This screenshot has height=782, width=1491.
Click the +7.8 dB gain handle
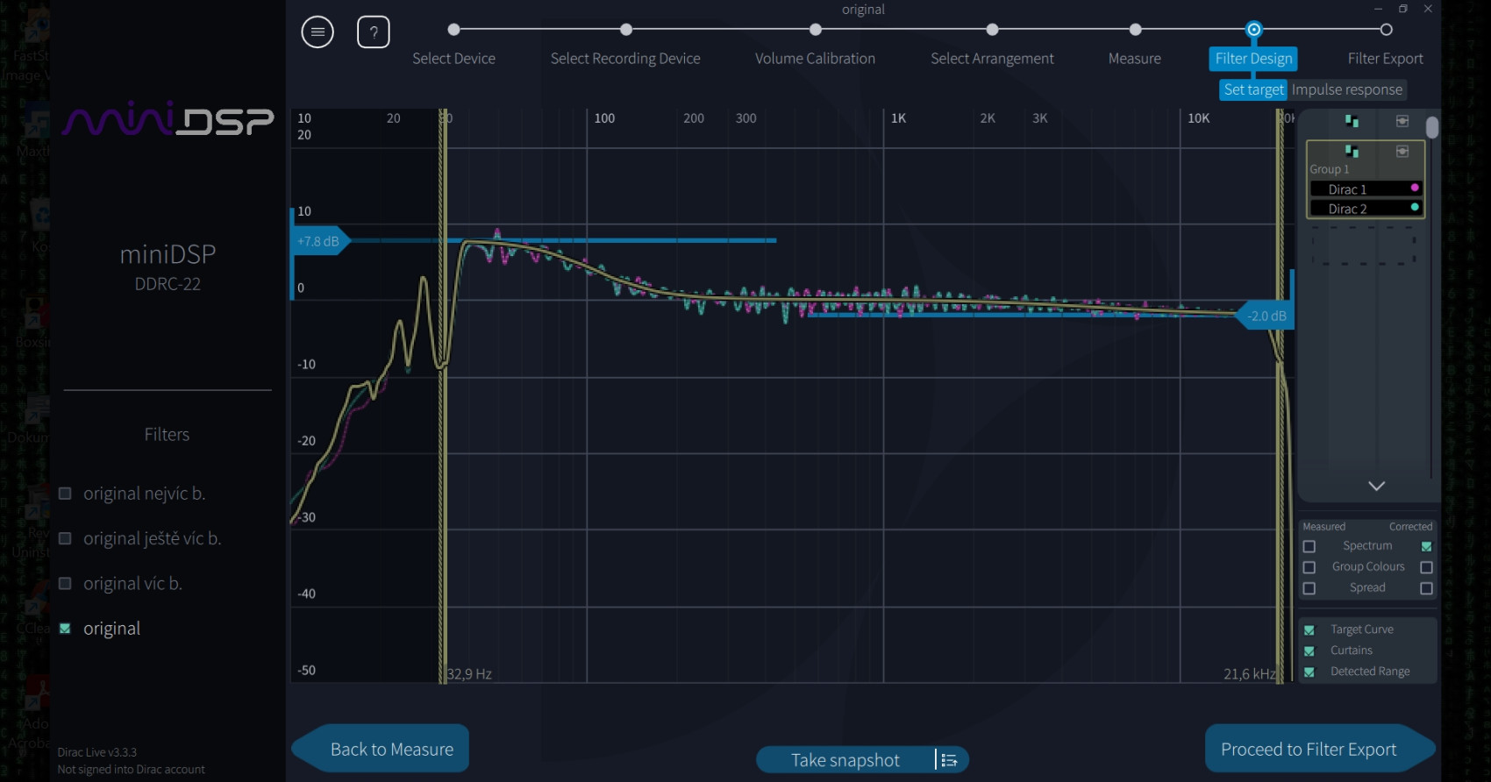[x=319, y=241]
